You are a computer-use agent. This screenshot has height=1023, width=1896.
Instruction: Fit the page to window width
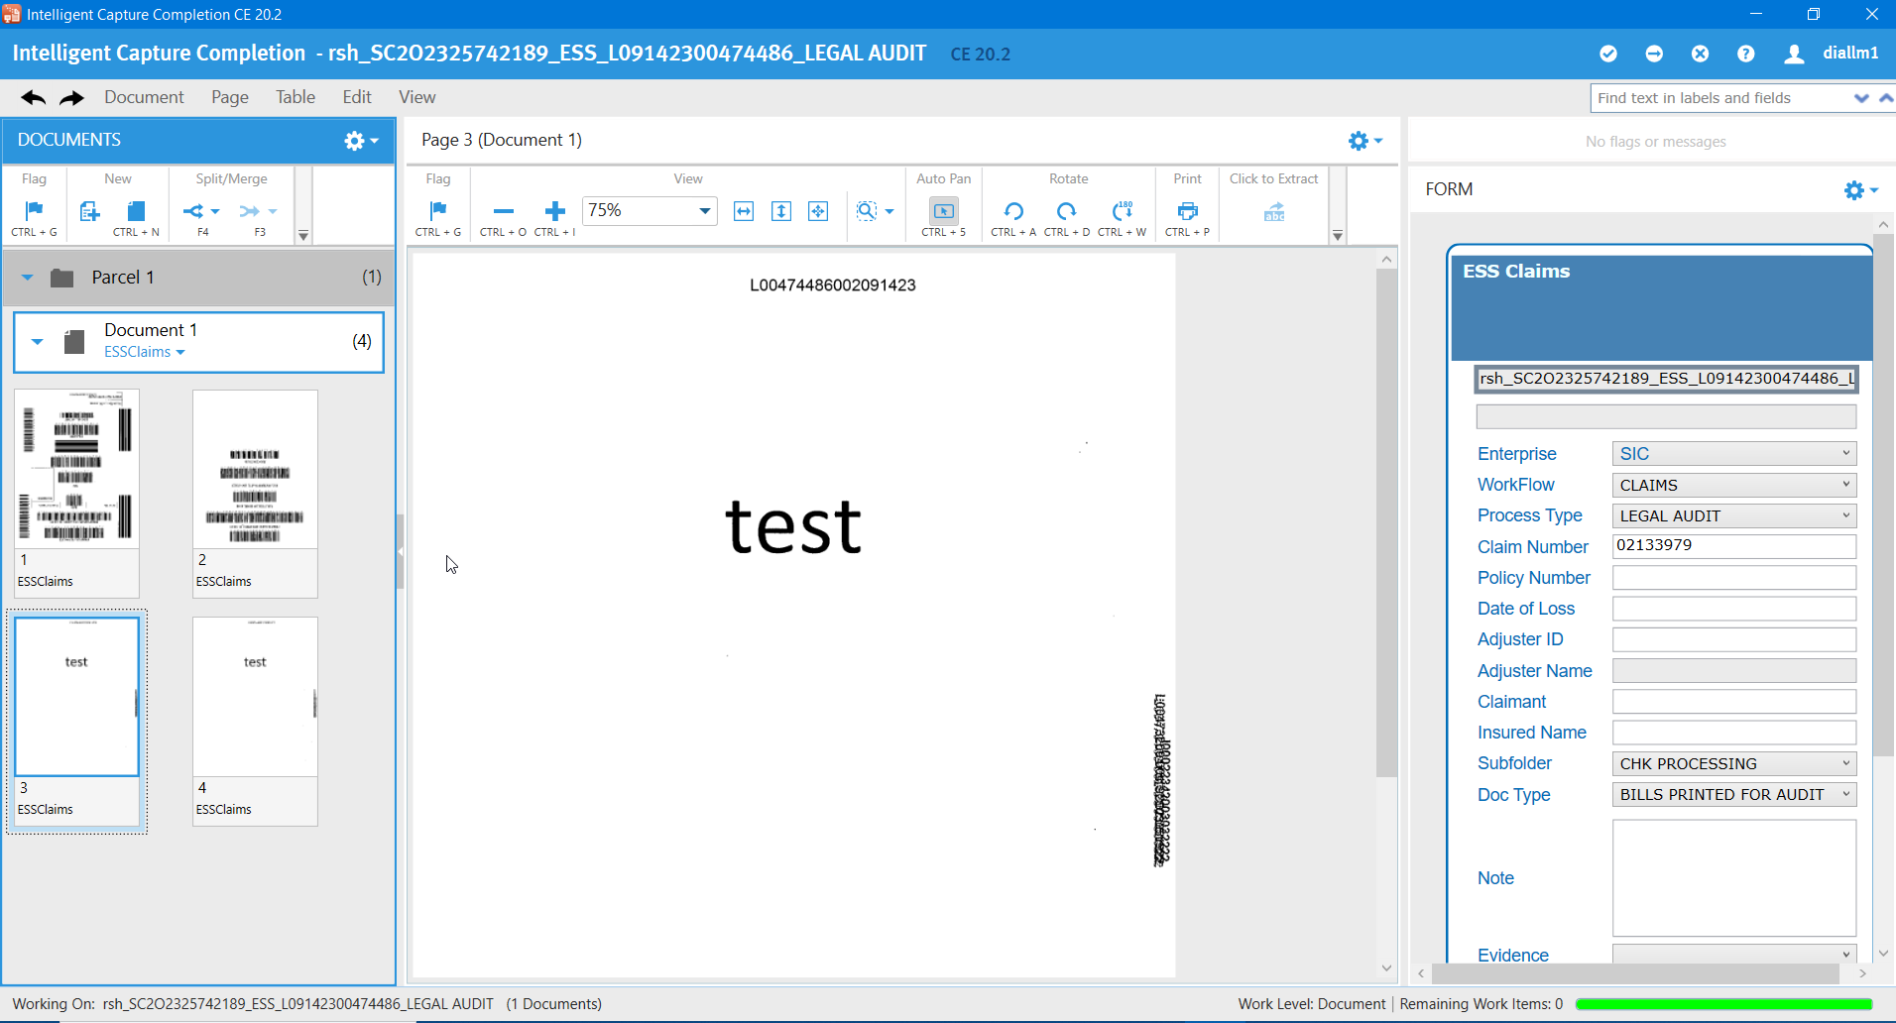(x=743, y=211)
